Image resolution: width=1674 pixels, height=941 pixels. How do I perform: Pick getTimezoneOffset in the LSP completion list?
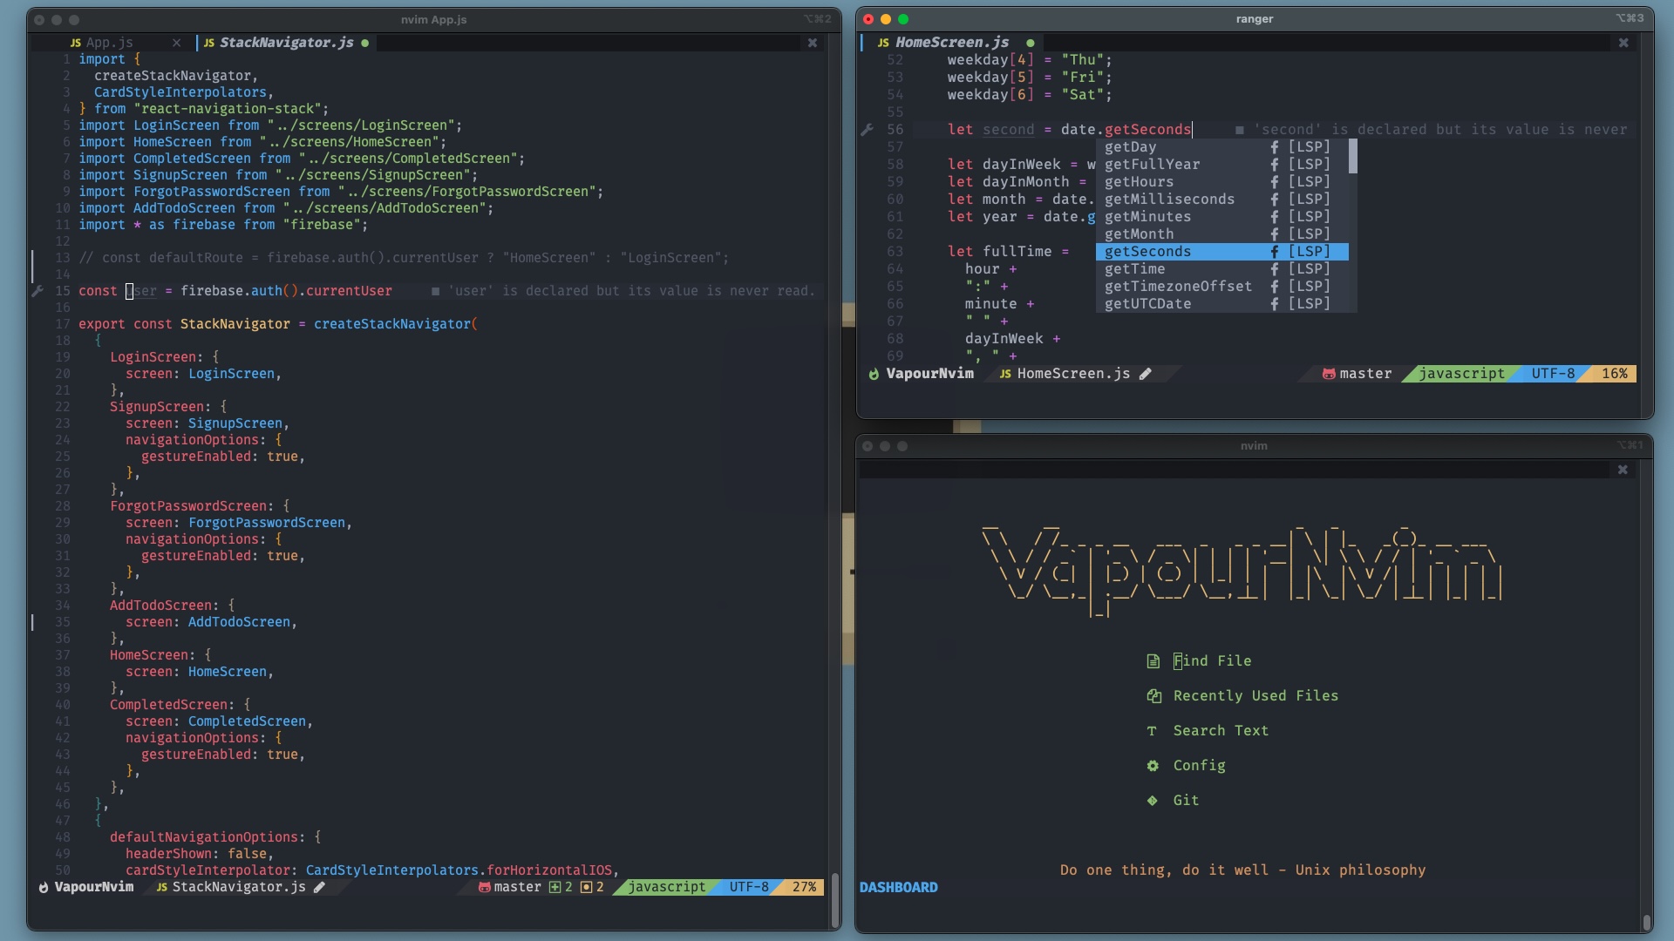tap(1177, 287)
